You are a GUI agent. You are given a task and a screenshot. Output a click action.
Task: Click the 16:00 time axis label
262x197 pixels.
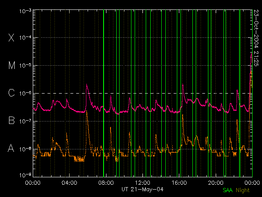click(179, 183)
